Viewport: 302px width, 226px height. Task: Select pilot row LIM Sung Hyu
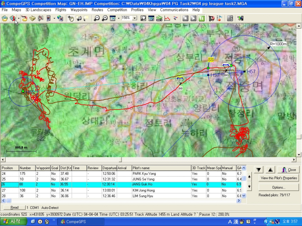tap(121, 196)
